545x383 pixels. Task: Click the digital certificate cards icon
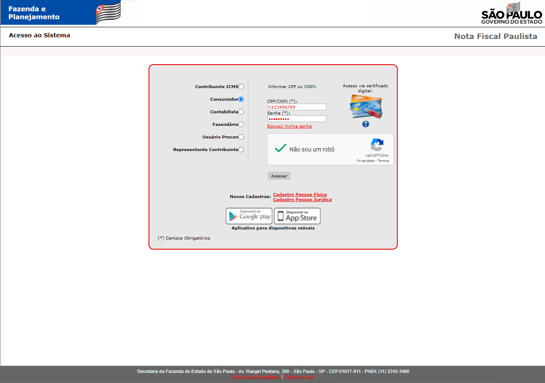tap(365, 107)
